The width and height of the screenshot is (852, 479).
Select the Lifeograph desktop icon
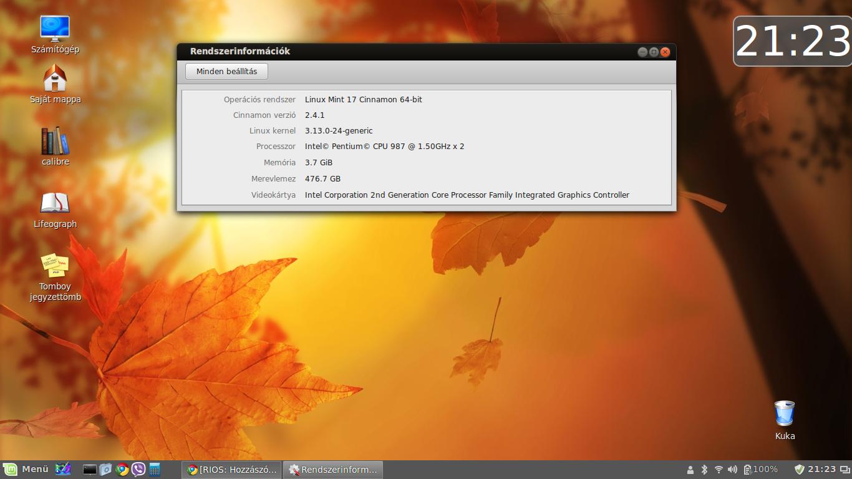tap(55, 210)
